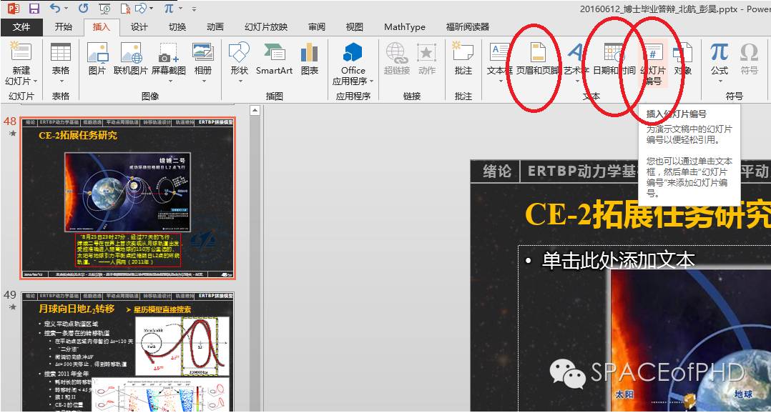Click the 新建幻灯片 new slide icon

click(x=21, y=52)
